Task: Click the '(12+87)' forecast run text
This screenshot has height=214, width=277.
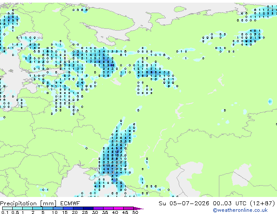Action: click(x=263, y=204)
